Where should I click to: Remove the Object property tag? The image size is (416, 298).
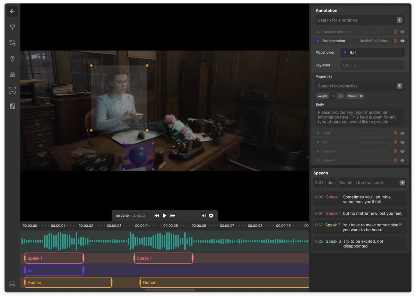pyautogui.click(x=361, y=96)
